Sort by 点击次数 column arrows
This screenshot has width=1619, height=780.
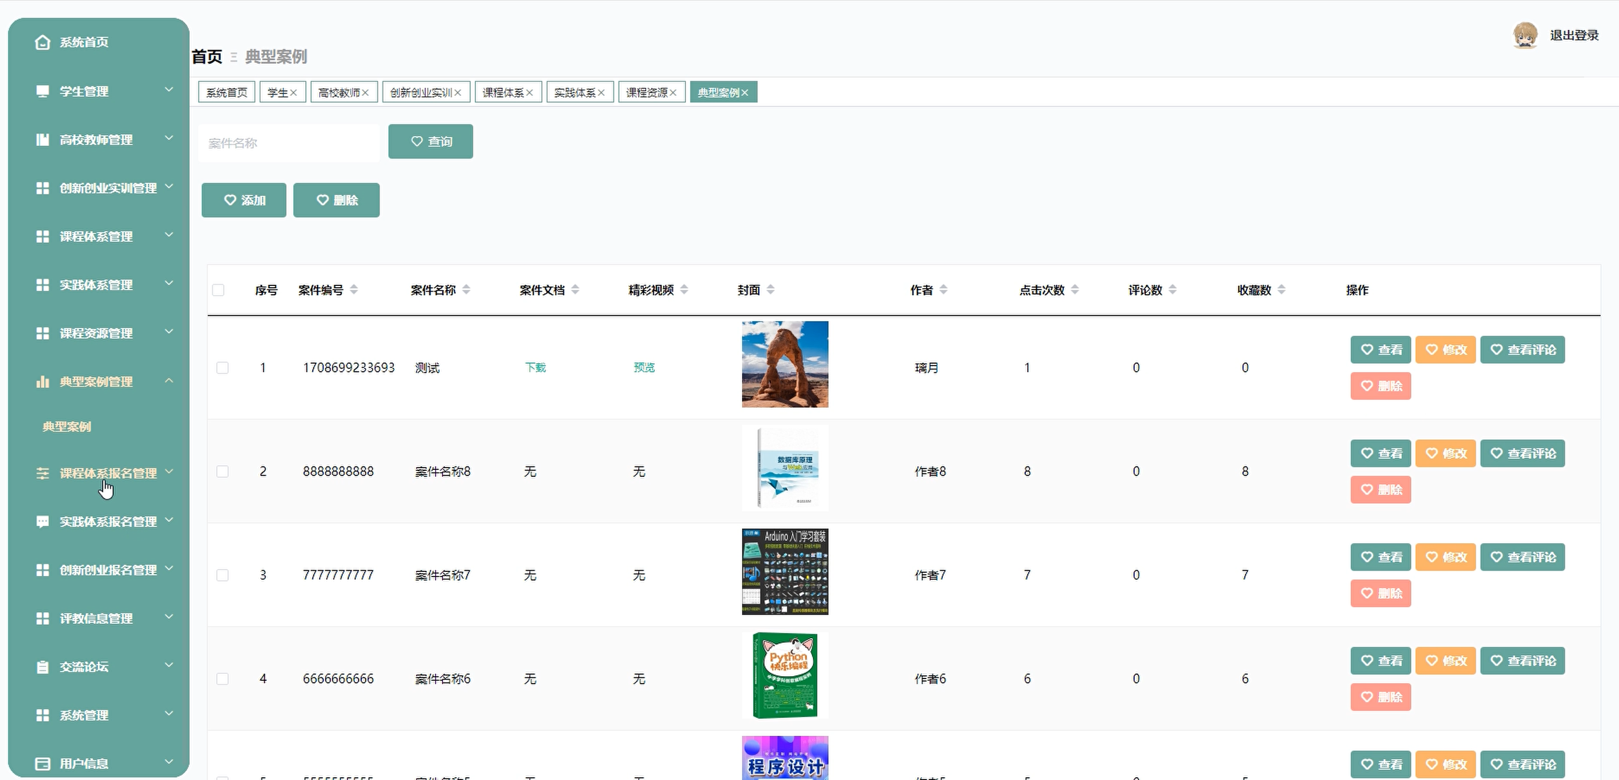1075,289
